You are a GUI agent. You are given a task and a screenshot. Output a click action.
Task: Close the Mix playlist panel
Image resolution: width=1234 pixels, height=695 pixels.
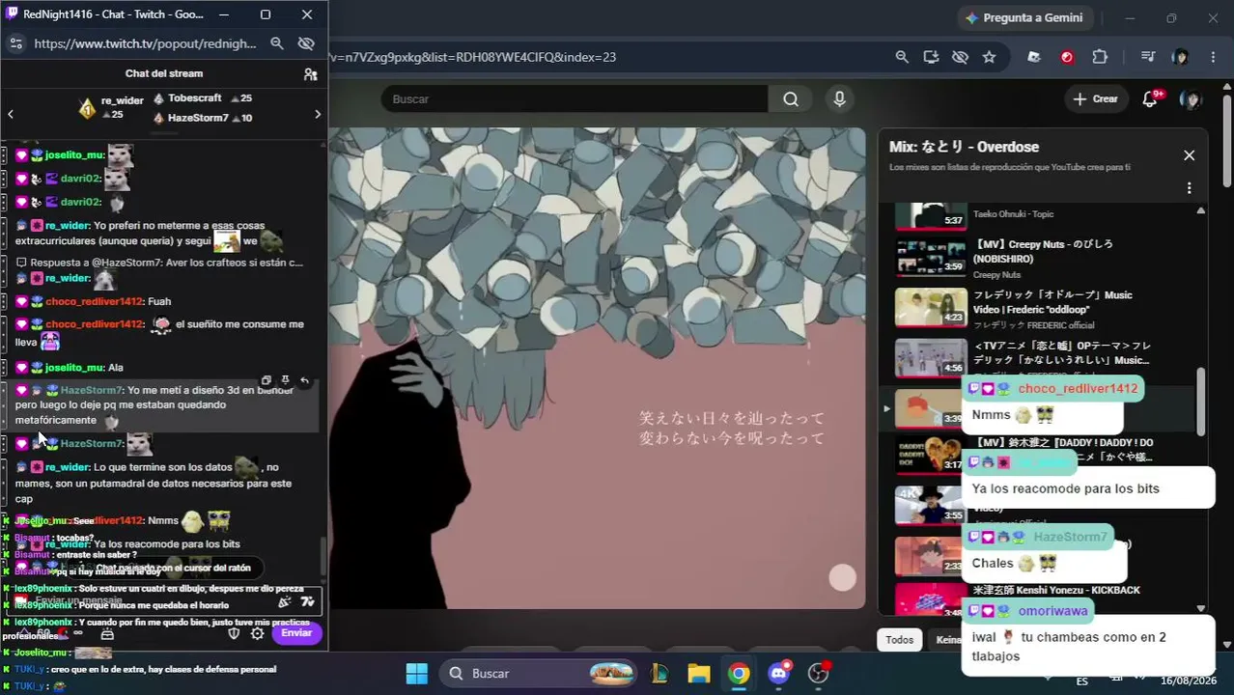[x=1189, y=154]
